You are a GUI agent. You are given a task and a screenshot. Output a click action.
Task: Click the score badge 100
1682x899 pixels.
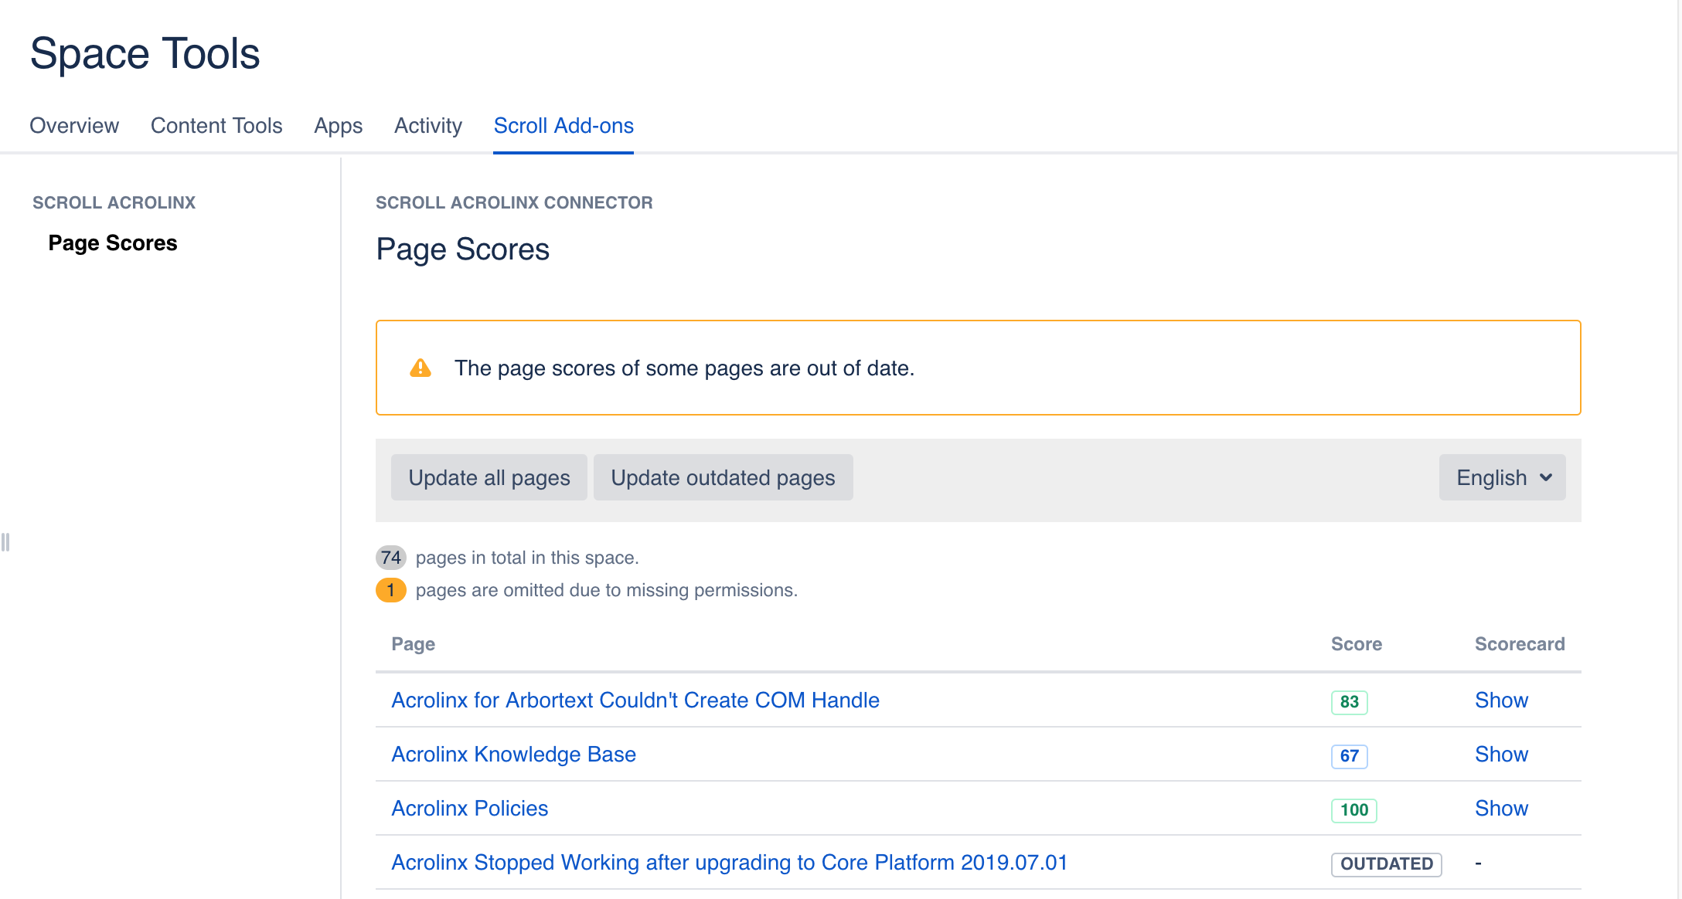point(1354,809)
